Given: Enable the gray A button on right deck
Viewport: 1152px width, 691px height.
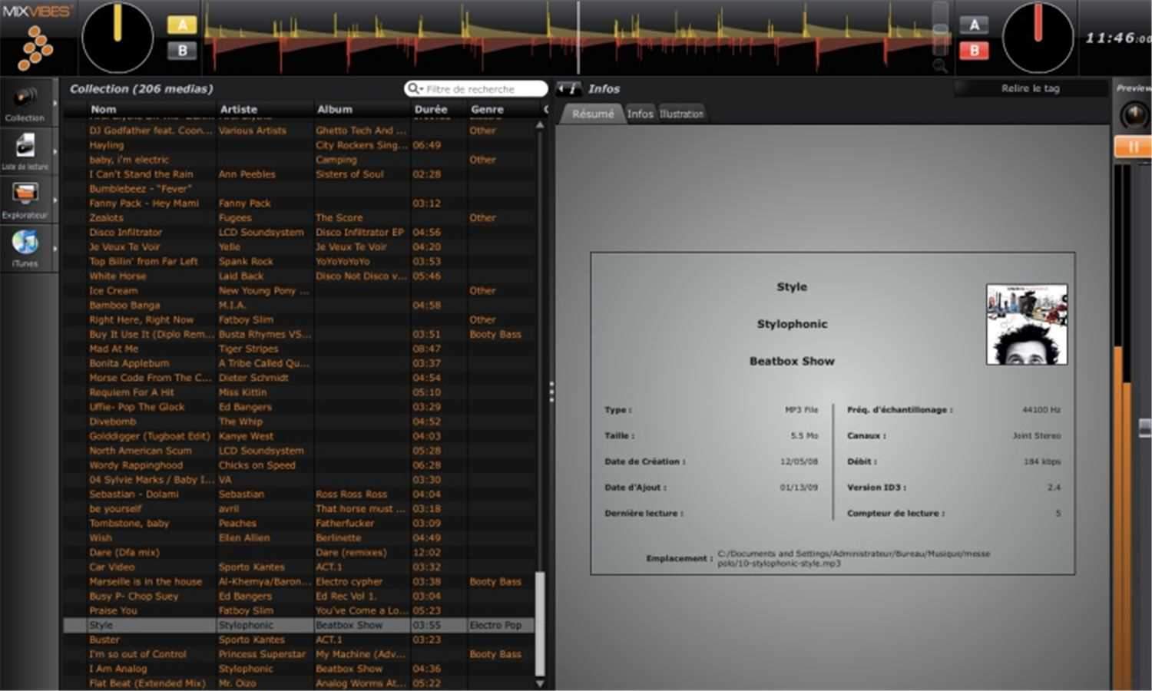Looking at the screenshot, I should tap(974, 25).
